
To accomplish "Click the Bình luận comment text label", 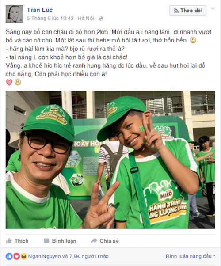I will click(x=64, y=241).
